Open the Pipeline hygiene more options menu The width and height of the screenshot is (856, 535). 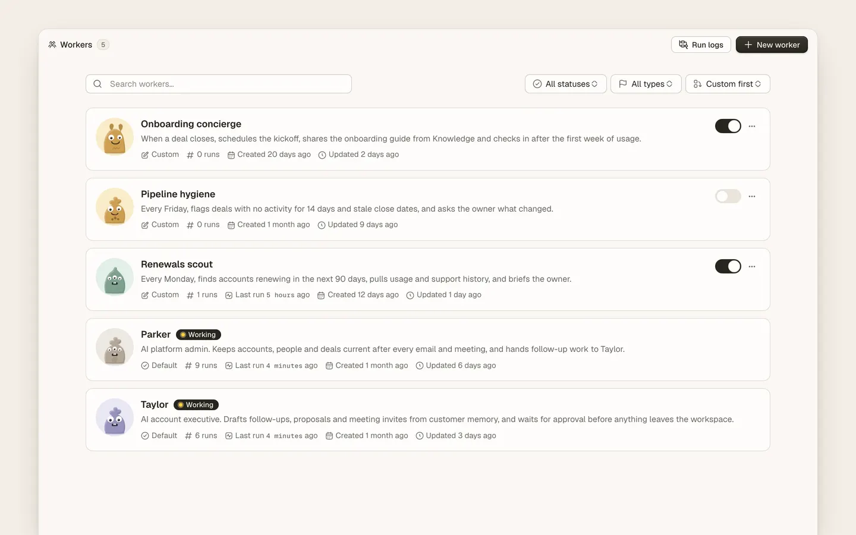pos(752,196)
